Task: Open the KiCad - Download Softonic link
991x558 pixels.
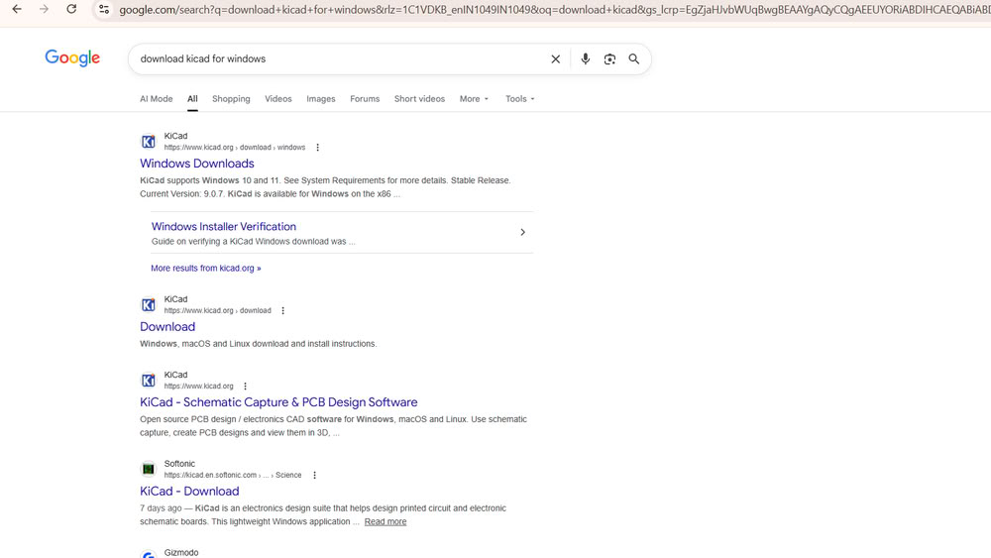Action: [189, 491]
